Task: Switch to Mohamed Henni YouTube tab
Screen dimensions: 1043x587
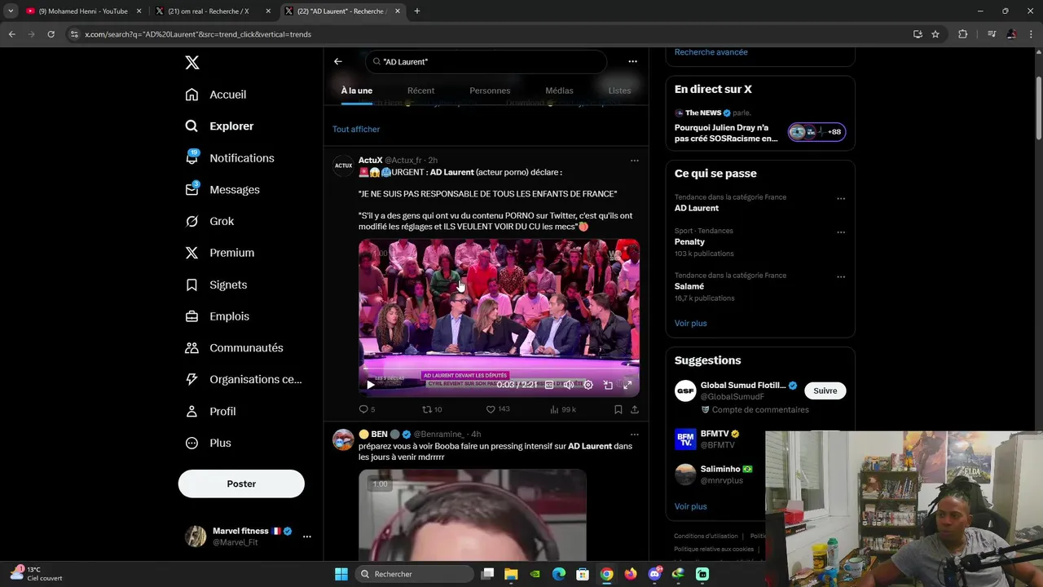Action: click(84, 11)
